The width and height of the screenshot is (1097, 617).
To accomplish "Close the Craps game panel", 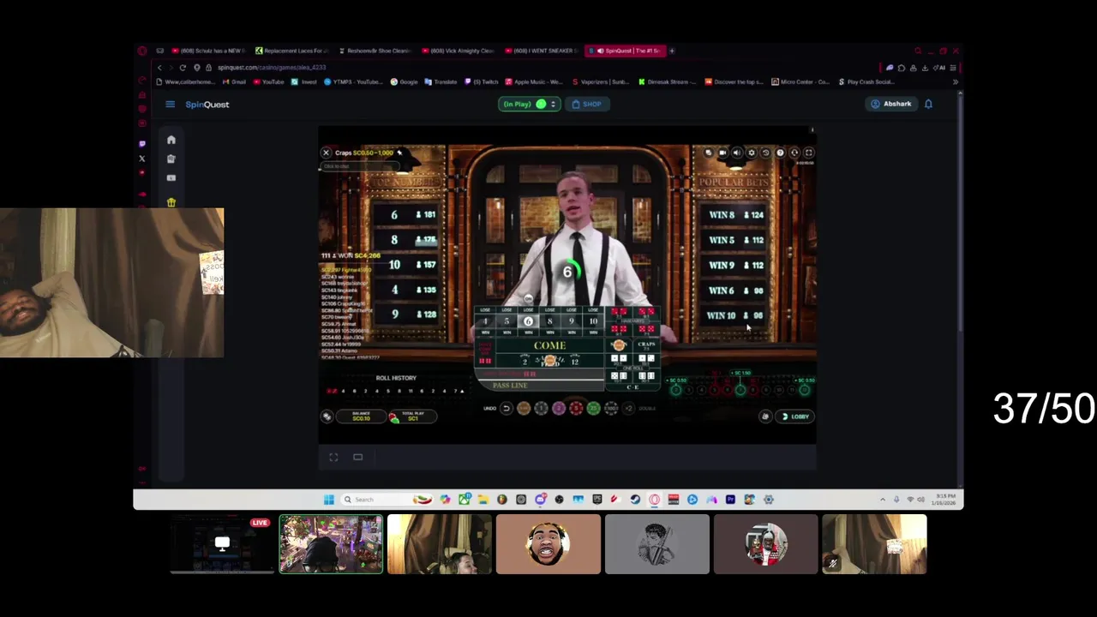I will point(326,153).
